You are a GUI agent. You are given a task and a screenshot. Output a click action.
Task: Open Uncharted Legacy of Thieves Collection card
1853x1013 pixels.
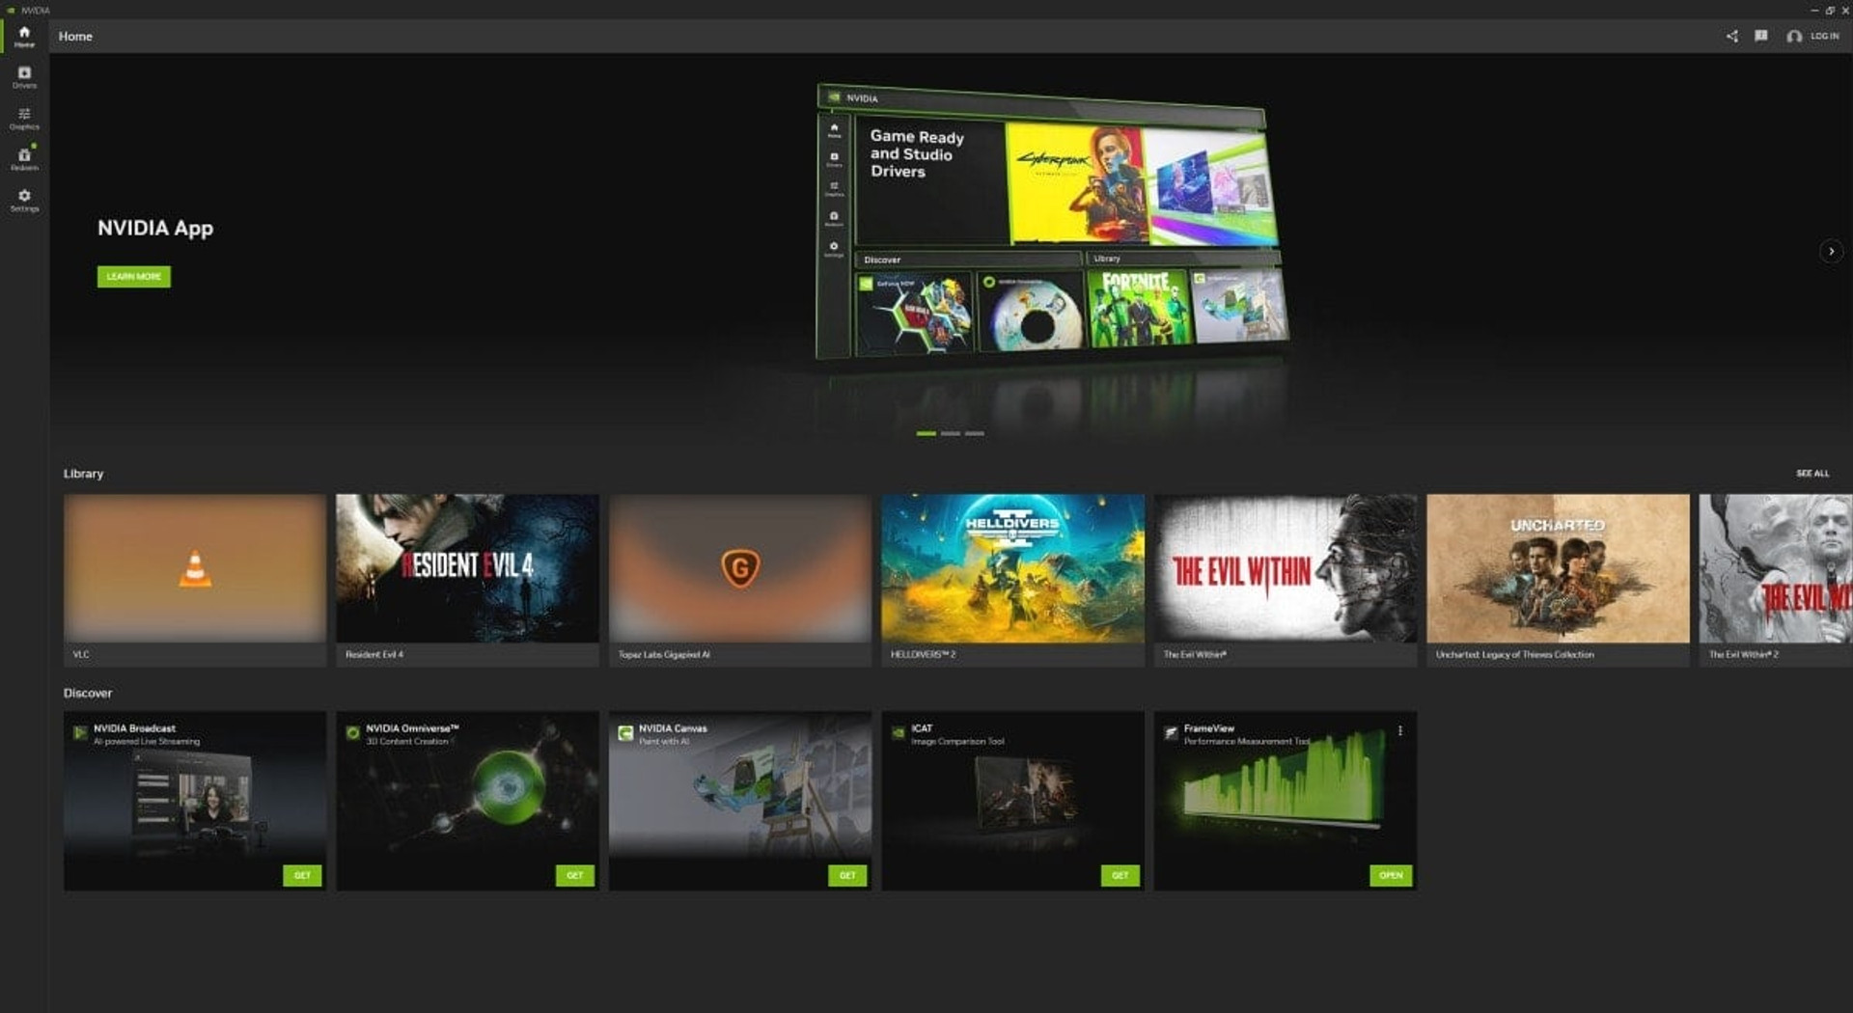click(1558, 580)
